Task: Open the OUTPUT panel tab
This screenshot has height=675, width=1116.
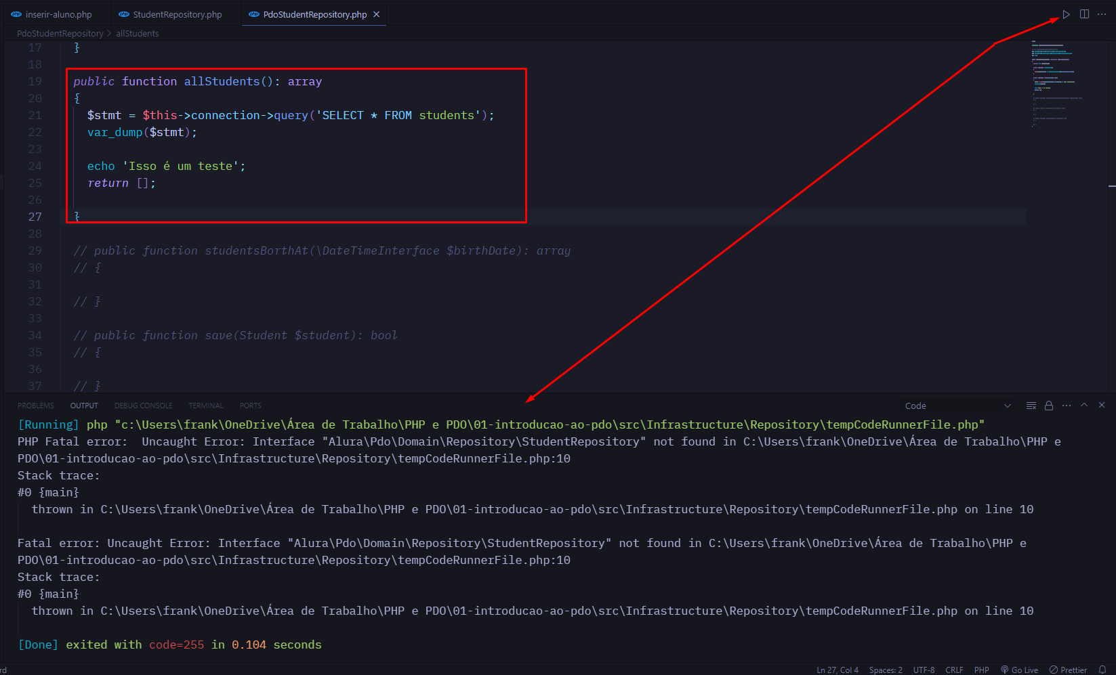Action: (x=84, y=406)
